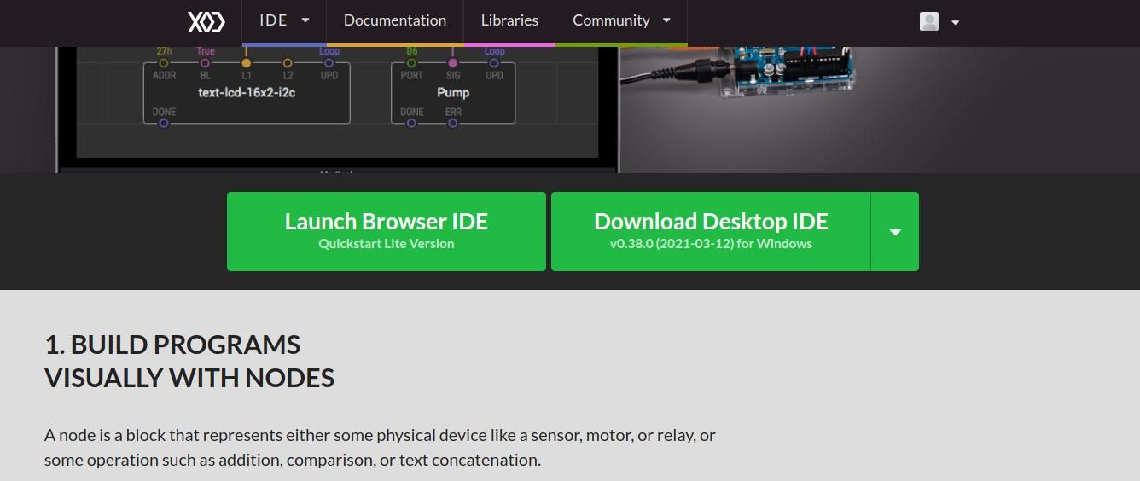Viewport: 1140px width, 481px height.
Task: Open the XOD logo home link
Action: (206, 21)
